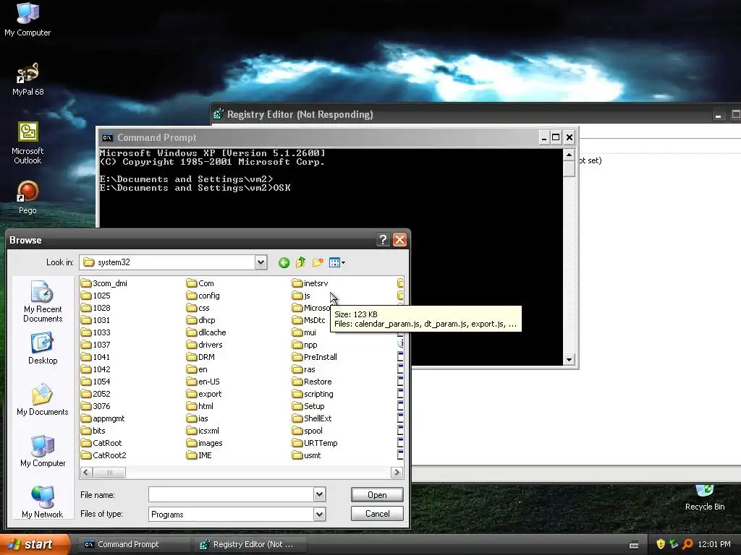Go back using green arrow in Browse

[284, 262]
